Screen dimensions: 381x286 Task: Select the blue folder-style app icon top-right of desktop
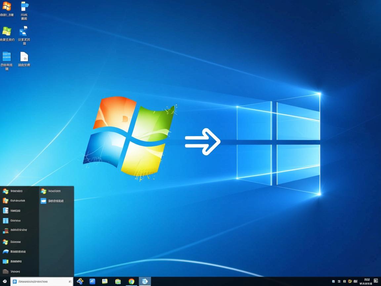click(24, 6)
